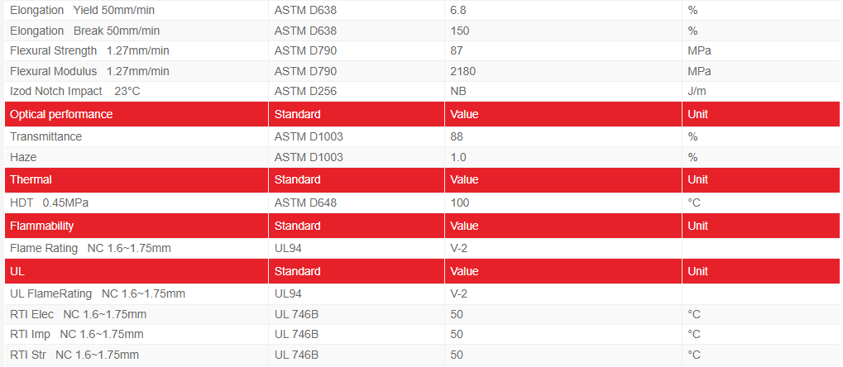Select the Transmittance row label
Screen dimensions: 843x367
[46, 136]
